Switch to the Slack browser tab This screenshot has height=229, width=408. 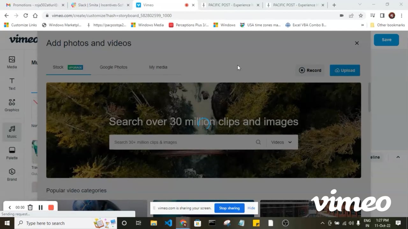(100, 5)
